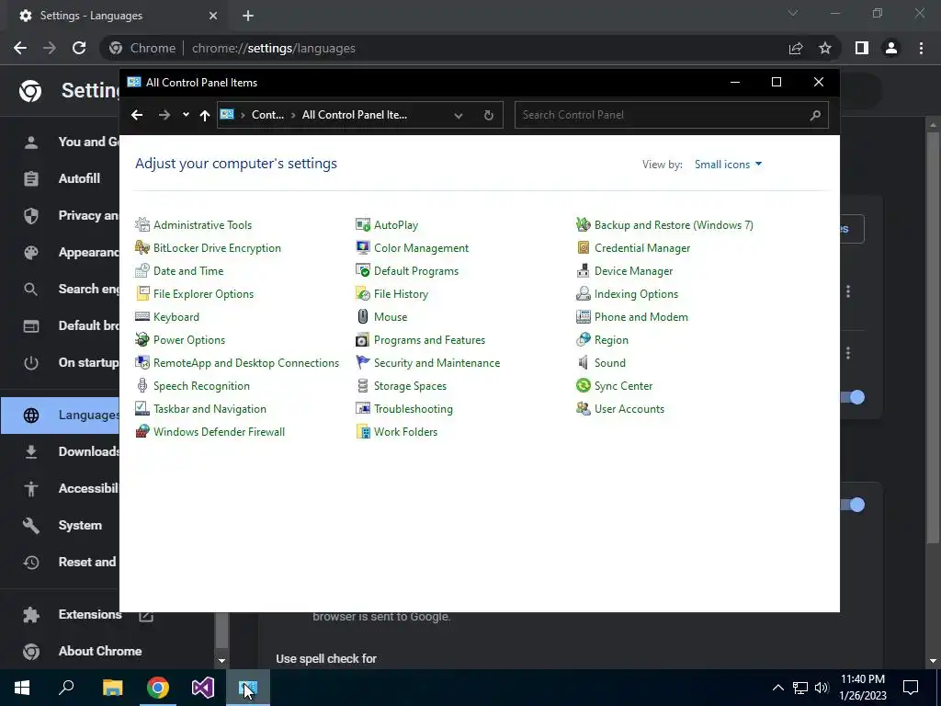Click Indexing Options icon
Viewport: 941px width, 706px height.
pos(583,293)
